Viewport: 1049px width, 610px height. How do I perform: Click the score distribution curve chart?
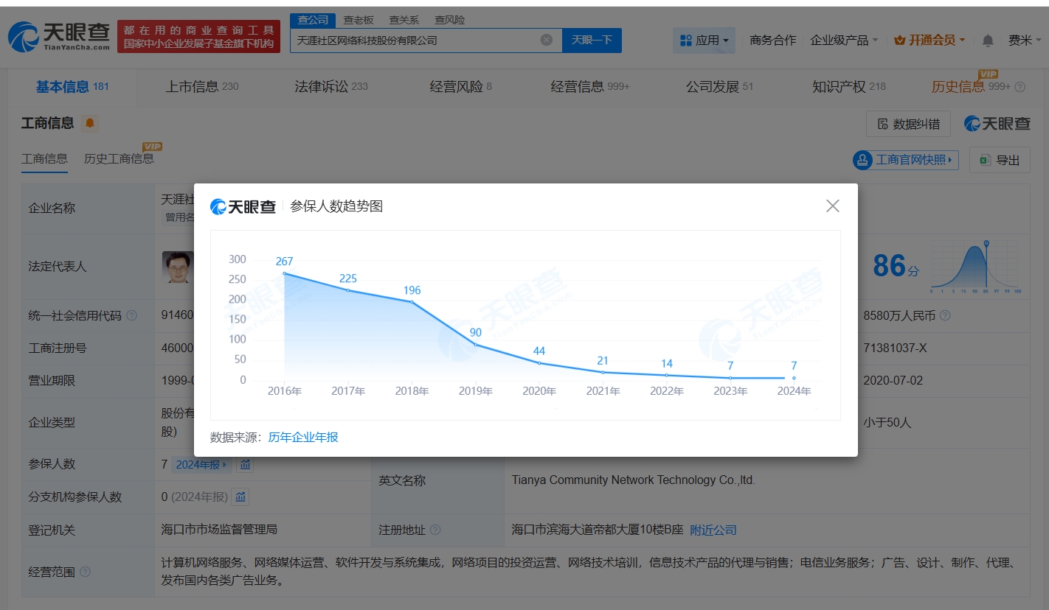click(x=974, y=267)
